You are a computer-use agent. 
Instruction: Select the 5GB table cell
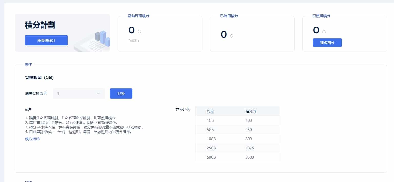(210, 130)
